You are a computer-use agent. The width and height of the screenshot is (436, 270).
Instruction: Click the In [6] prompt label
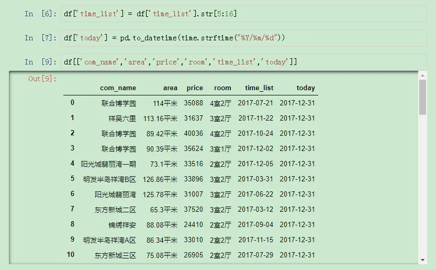(40, 14)
